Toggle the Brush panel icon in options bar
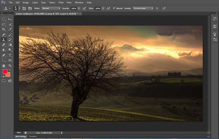This screenshot has width=219, height=139. coord(24,8)
